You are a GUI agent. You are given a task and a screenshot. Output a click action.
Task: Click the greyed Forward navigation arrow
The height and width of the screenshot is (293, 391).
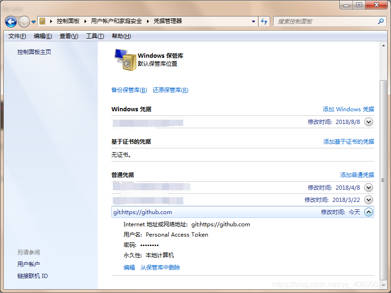(x=24, y=22)
